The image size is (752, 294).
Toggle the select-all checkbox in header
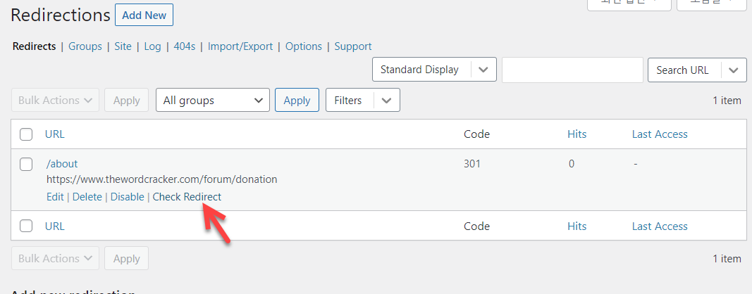click(x=26, y=134)
